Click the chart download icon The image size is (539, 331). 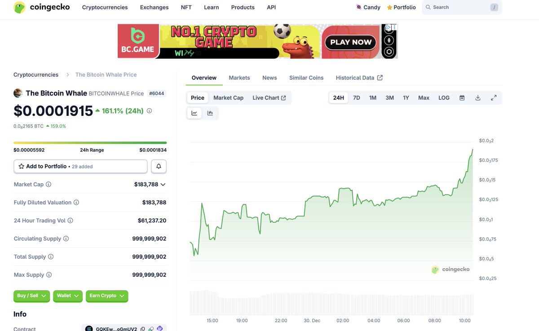click(x=478, y=98)
